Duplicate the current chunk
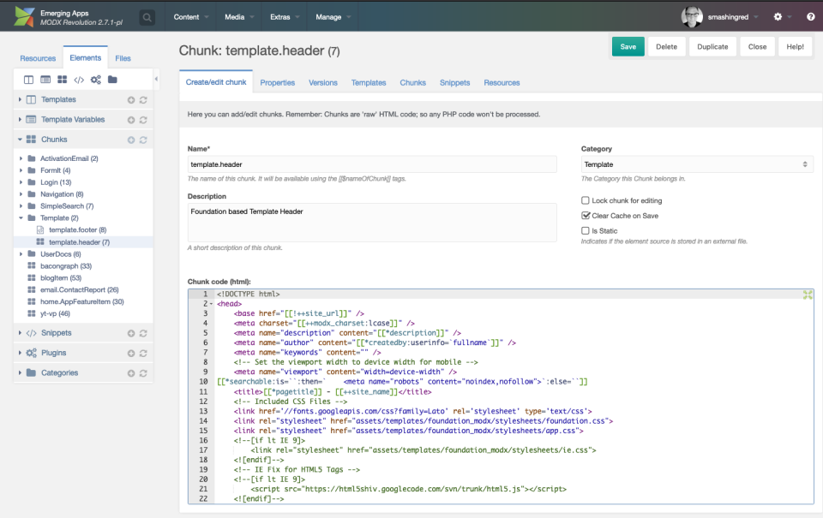 [x=712, y=47]
